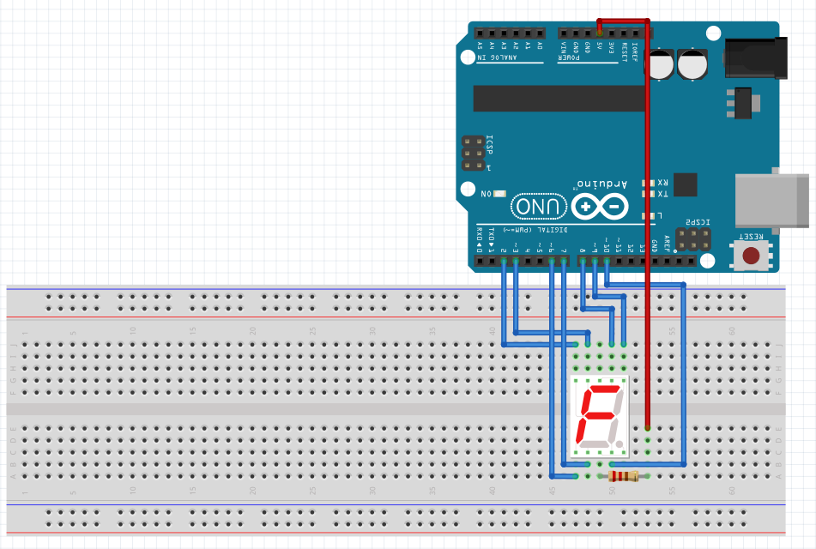Click the UNO logo on the board
The height and width of the screenshot is (549, 816).
540,206
